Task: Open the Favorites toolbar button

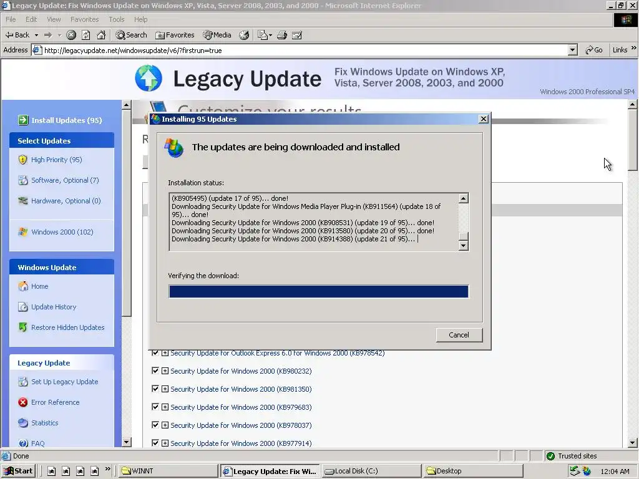Action: (175, 35)
